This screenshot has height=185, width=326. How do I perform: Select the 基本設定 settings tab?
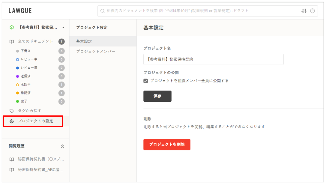[x=84, y=41]
